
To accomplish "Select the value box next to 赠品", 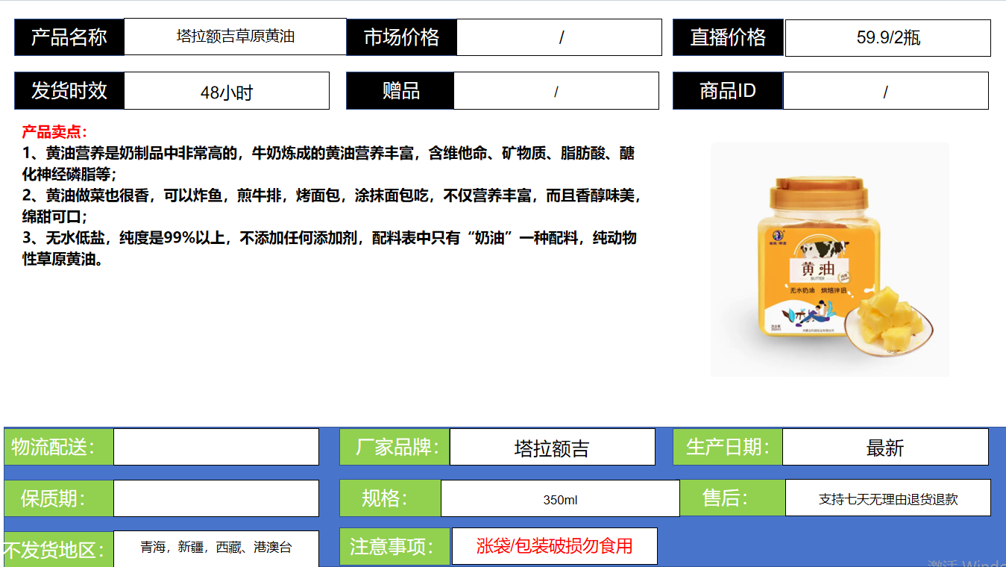I will (556, 91).
